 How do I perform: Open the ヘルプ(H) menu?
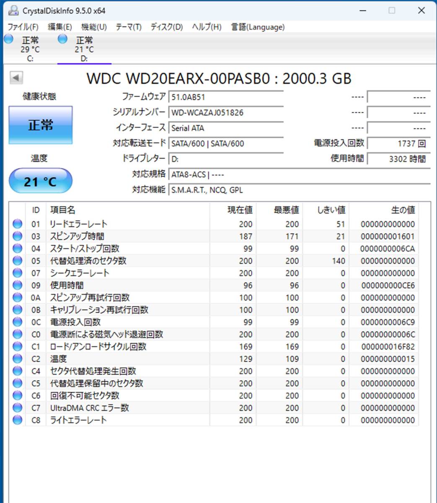[x=207, y=27]
